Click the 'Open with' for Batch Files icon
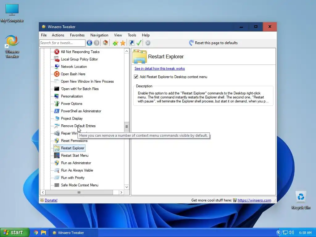Image resolution: width=316 pixels, height=237 pixels. (x=57, y=89)
